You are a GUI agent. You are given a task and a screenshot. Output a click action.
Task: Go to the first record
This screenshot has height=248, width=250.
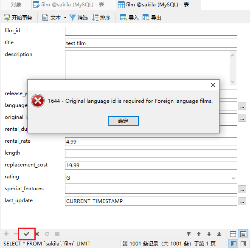point(188,234)
